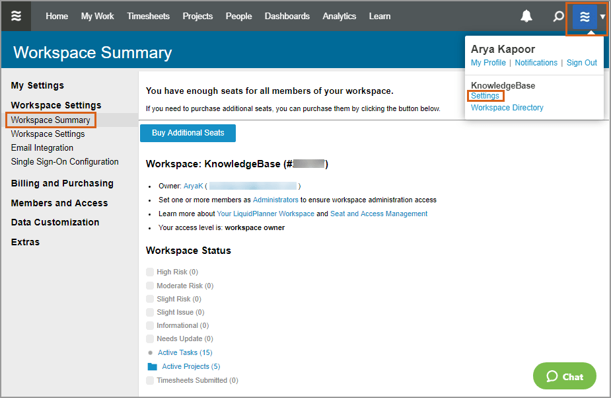611x398 pixels.
Task: Open the Active Tasks (15) link
Action: (x=185, y=352)
